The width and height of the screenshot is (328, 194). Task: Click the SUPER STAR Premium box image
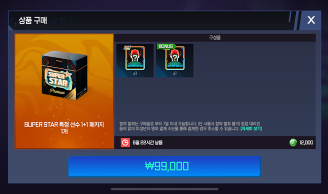(x=65, y=75)
